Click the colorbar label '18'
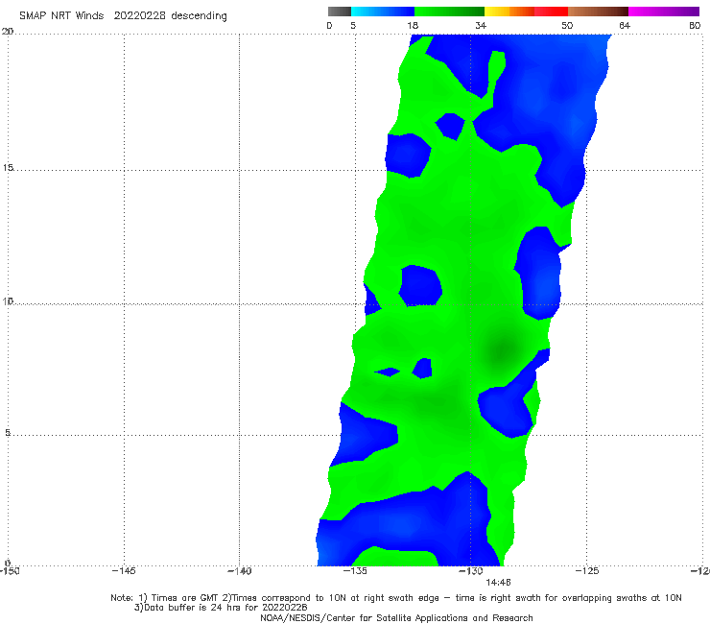The image size is (710, 624). 413,25
